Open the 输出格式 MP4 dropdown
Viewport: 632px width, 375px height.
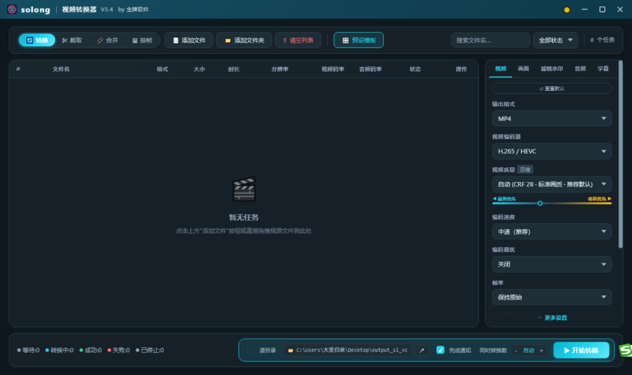(552, 118)
